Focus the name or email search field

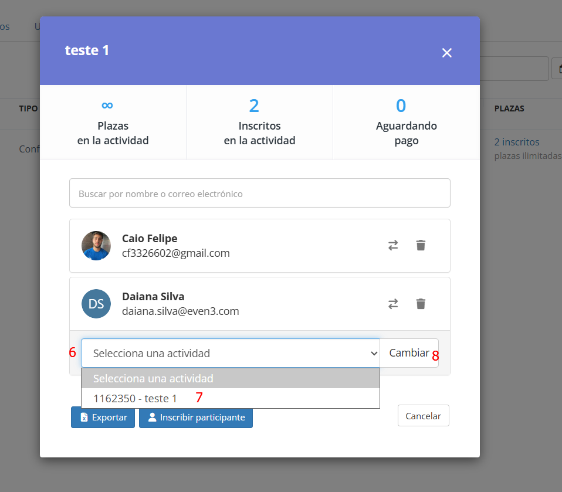260,193
